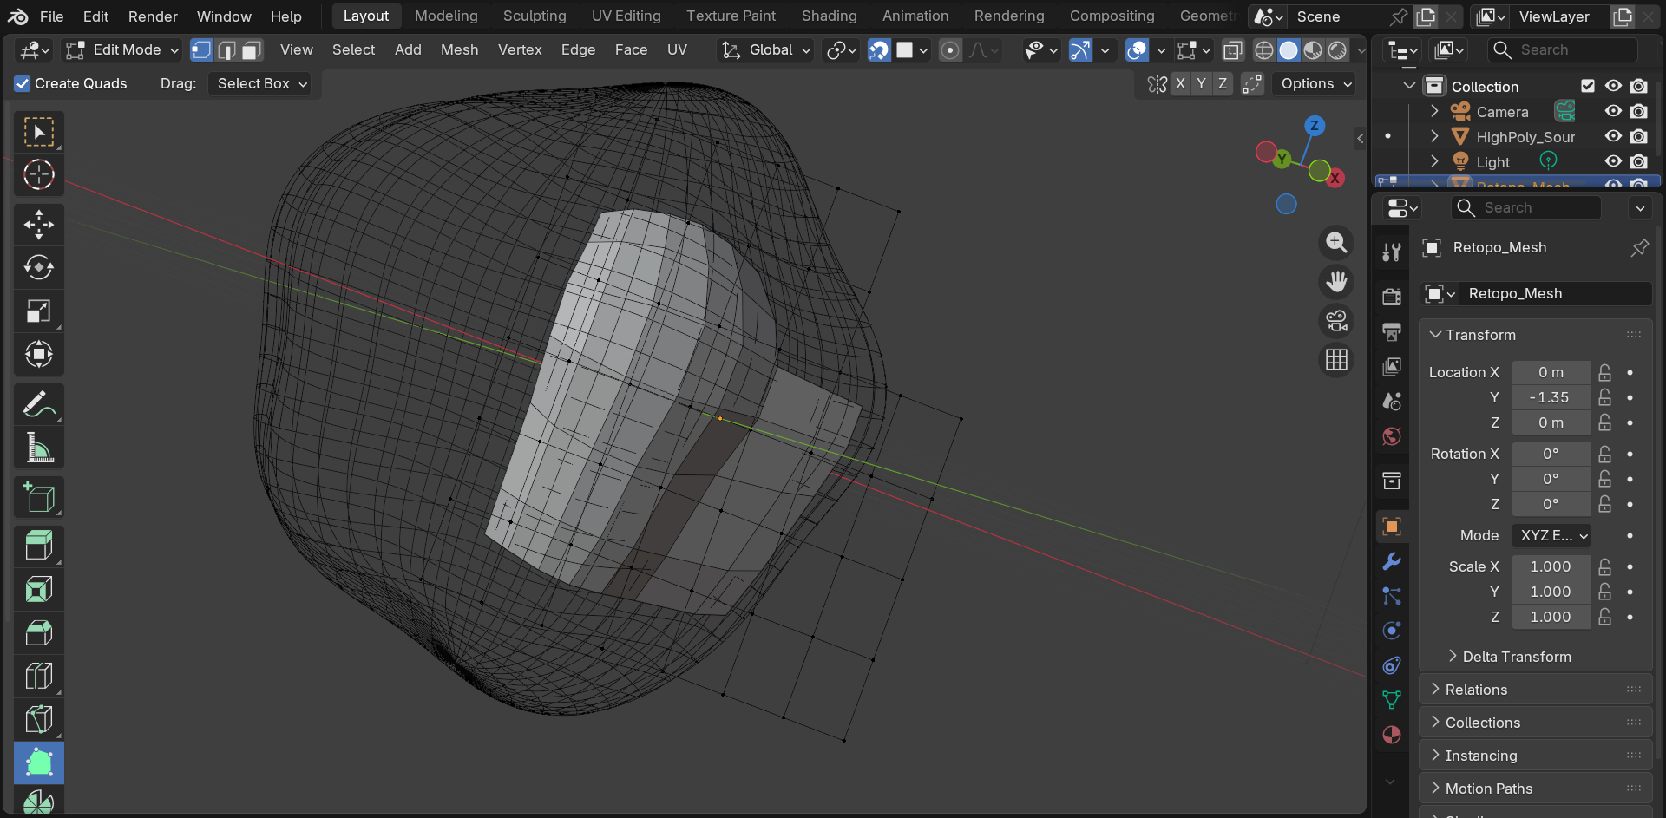Select the Measure tool
The width and height of the screenshot is (1666, 818).
39,448
